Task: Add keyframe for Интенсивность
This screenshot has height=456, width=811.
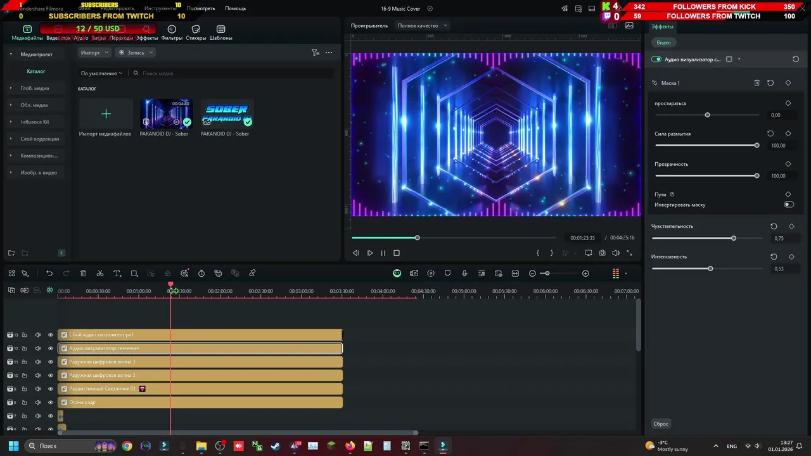Action: click(x=791, y=256)
